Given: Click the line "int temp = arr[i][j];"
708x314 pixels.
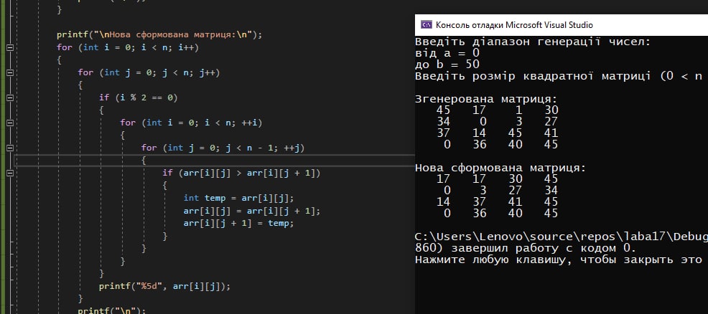Looking at the screenshot, I should click(238, 198).
